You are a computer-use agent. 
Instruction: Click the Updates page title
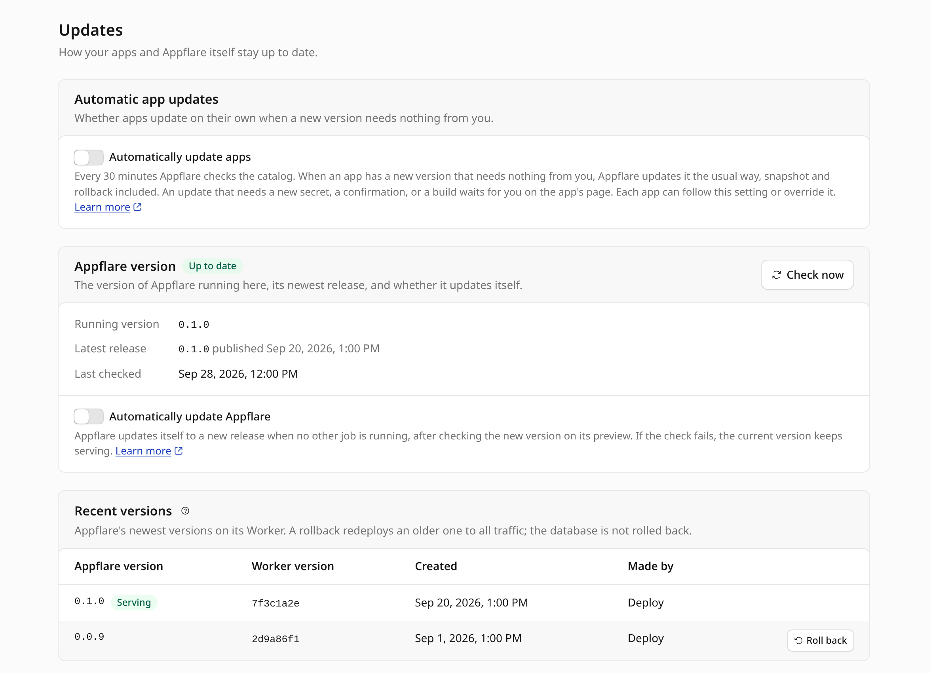91,30
